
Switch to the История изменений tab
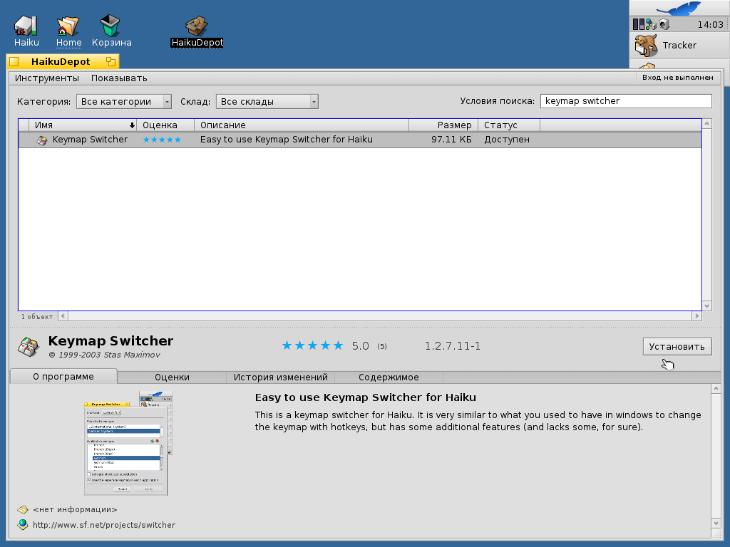click(280, 377)
